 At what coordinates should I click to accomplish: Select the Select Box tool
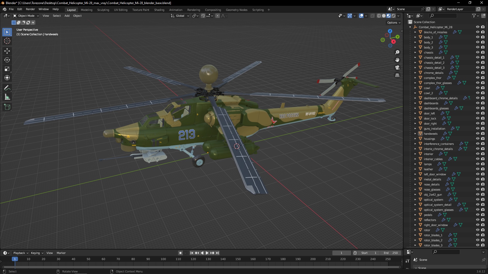[x=7, y=32]
